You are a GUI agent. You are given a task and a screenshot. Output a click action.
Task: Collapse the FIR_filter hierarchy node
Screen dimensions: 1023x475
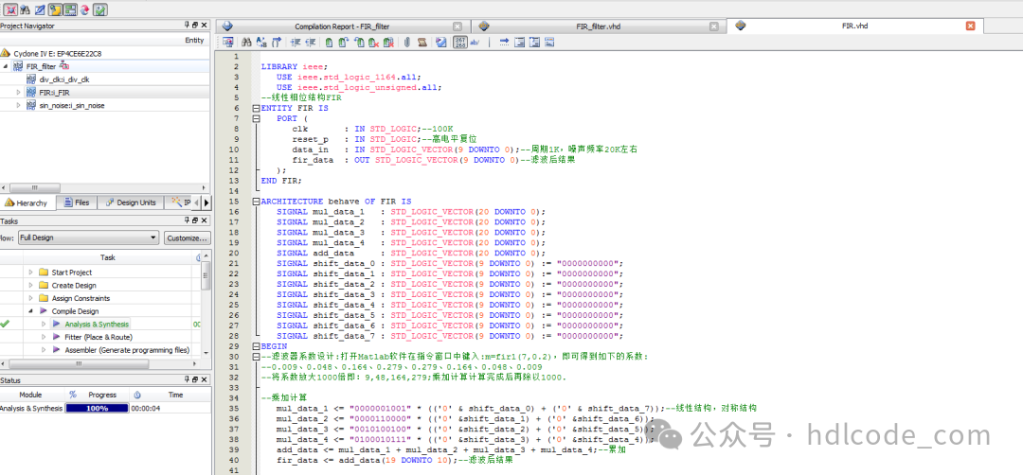coord(6,66)
